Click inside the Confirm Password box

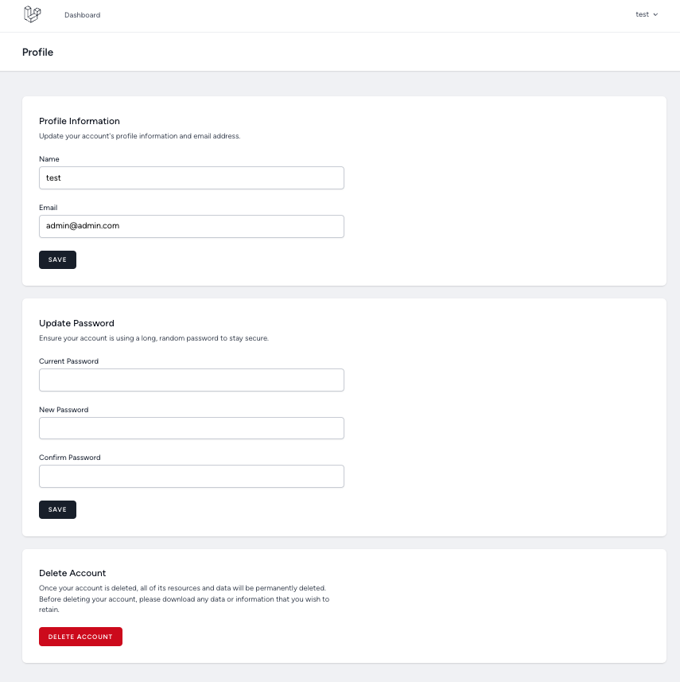(x=191, y=476)
